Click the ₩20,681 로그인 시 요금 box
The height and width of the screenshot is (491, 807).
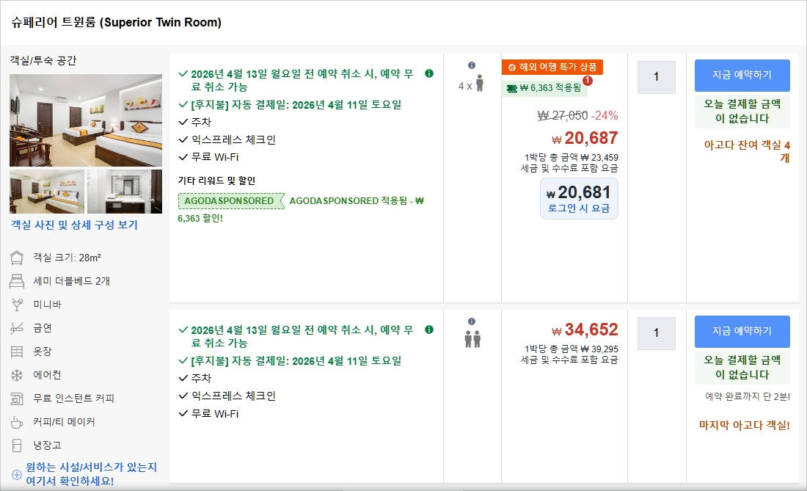[x=578, y=199]
